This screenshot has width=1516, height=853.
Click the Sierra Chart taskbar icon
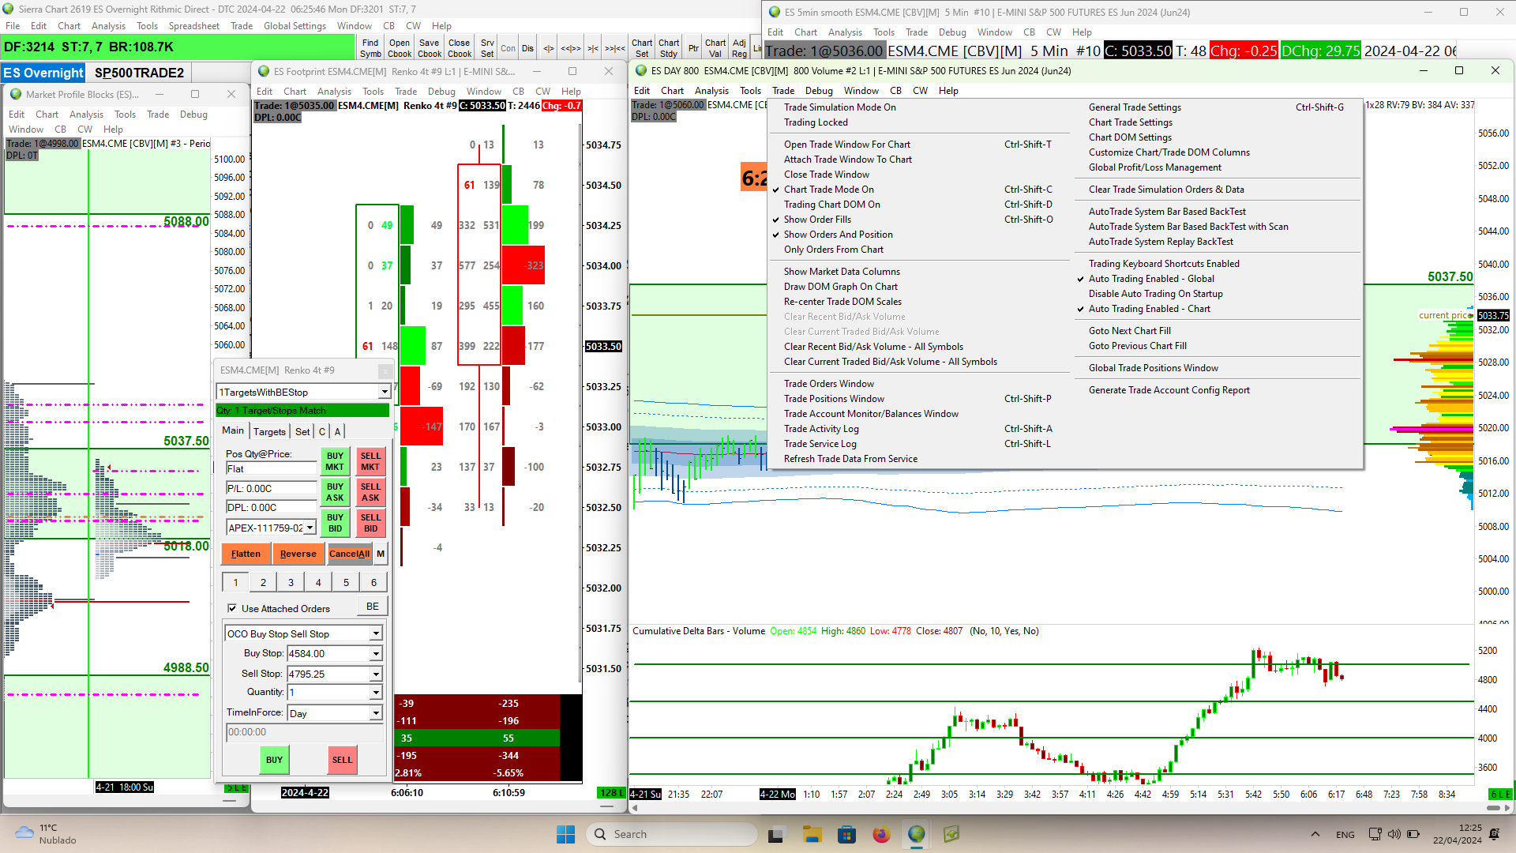(x=916, y=834)
